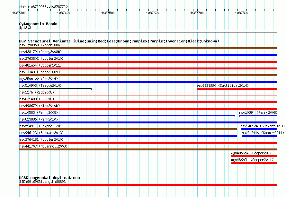Screen dimensions: 286x197
Task: Open dgv250n100 (Coe2014) variant label
Action: [39, 79]
